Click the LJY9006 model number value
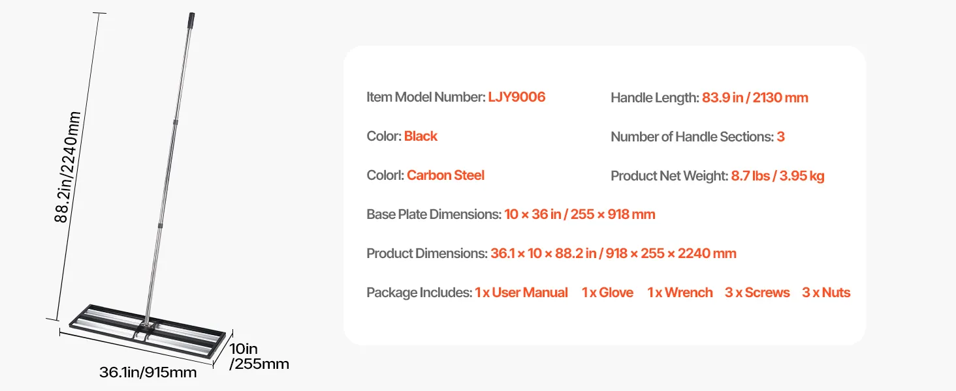 (517, 98)
